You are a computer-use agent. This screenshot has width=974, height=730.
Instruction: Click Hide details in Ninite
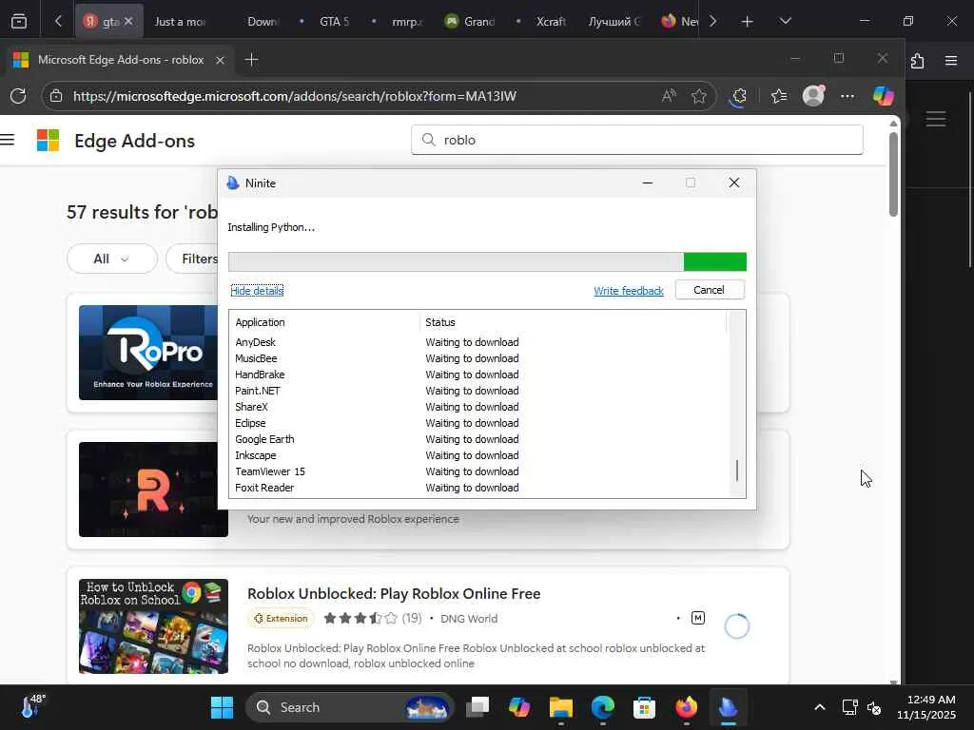(x=257, y=291)
